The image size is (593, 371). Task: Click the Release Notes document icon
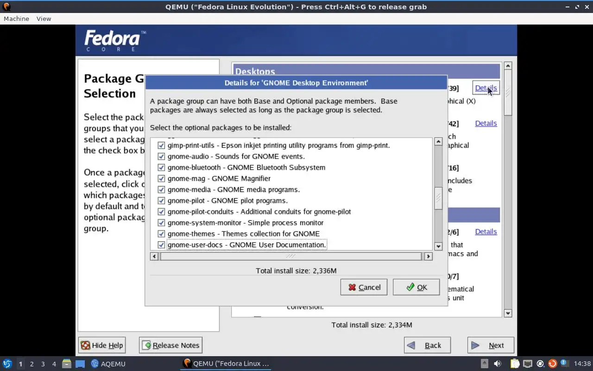click(146, 345)
